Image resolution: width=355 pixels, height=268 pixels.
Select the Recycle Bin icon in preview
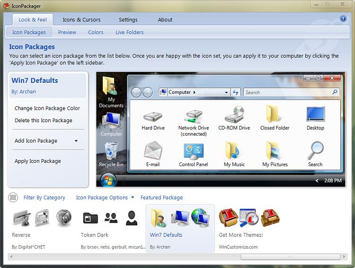[111, 151]
